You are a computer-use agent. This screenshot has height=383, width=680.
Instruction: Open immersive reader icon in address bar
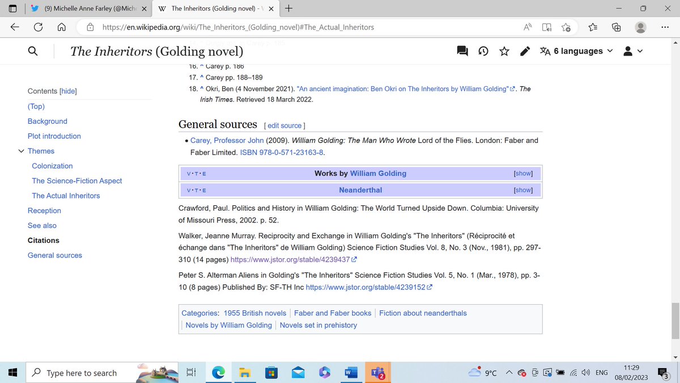tap(547, 27)
